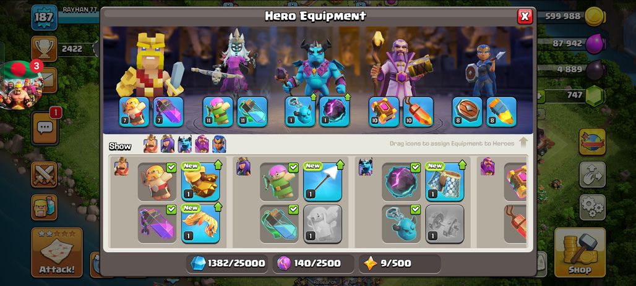Tap the Shiny Ore 1382/25000 counter
Viewport: 636px width, 286px height.
point(228,264)
